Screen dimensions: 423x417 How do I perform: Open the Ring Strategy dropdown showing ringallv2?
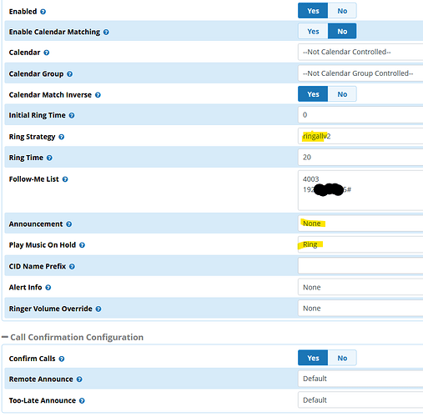click(360, 136)
